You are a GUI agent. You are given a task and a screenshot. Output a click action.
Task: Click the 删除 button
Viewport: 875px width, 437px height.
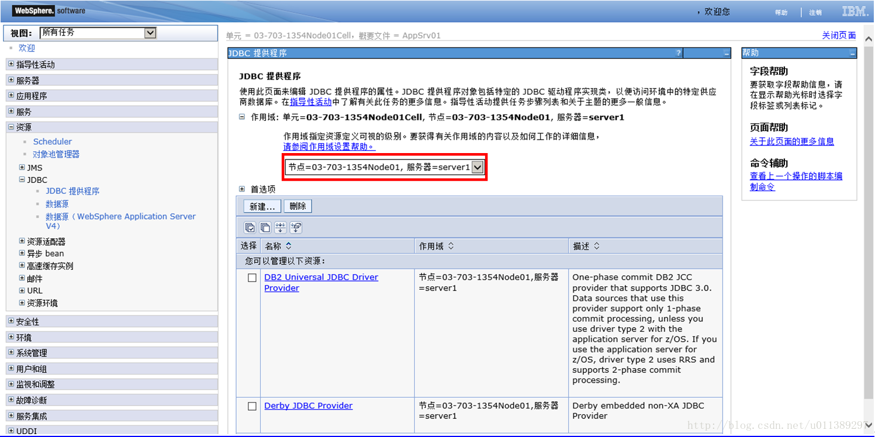(298, 206)
